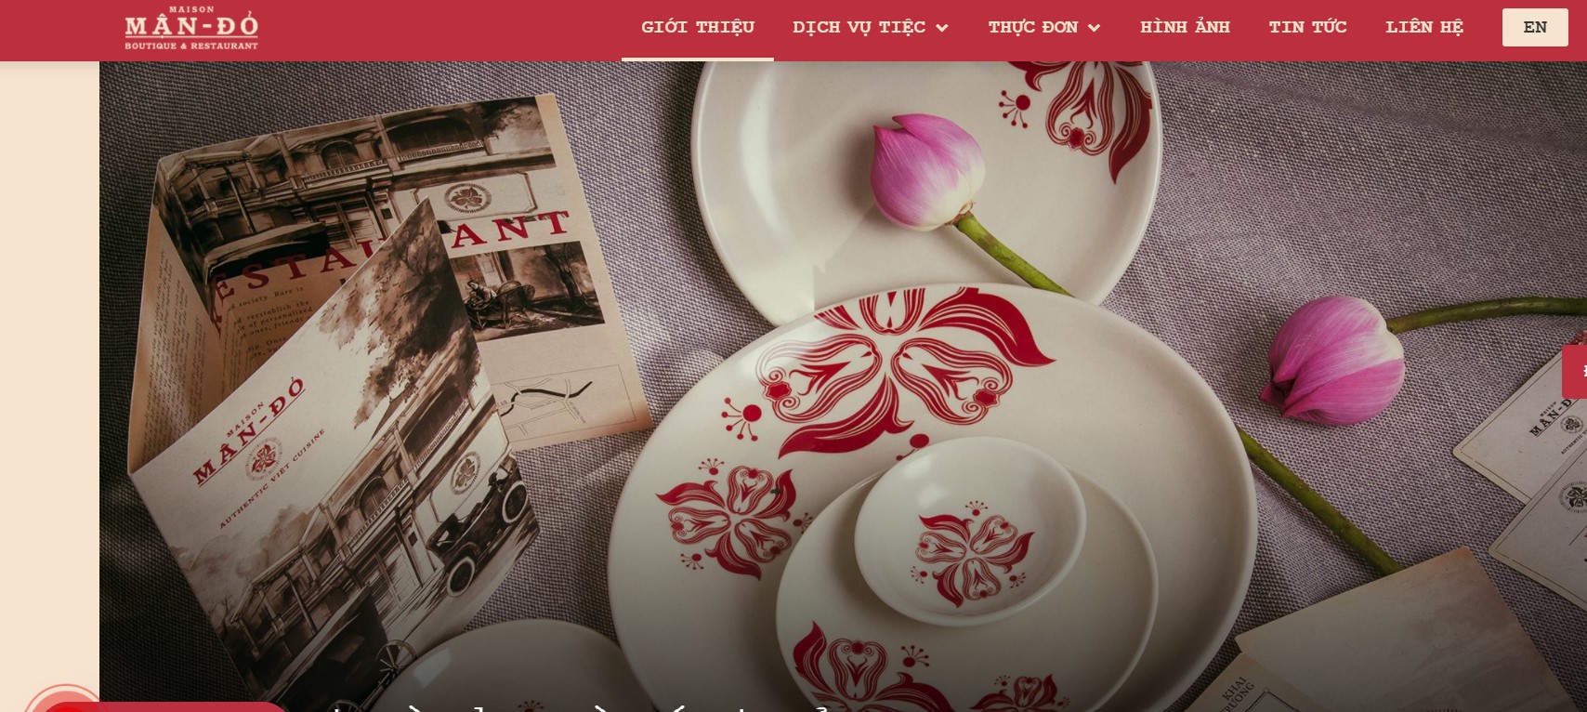1587x712 pixels.
Task: Expand the Thực Đơn chevron arrow
Action: pyautogui.click(x=1094, y=28)
